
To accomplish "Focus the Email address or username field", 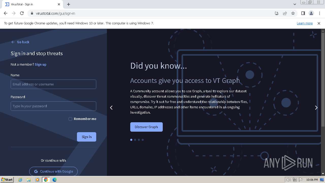I will (53, 84).
